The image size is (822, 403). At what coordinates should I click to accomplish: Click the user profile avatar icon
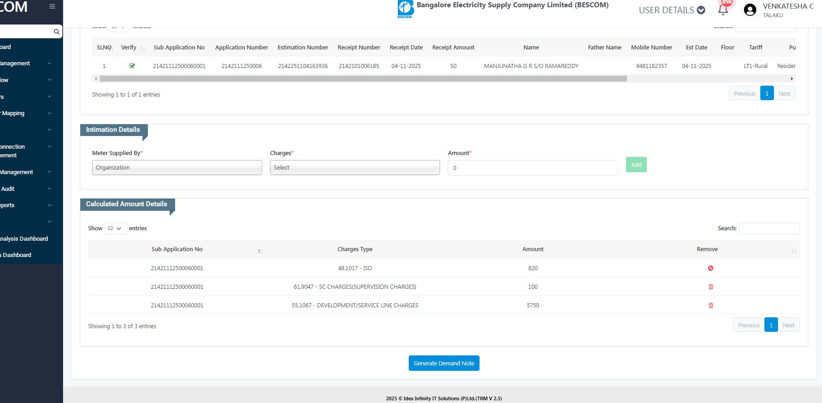750,10
